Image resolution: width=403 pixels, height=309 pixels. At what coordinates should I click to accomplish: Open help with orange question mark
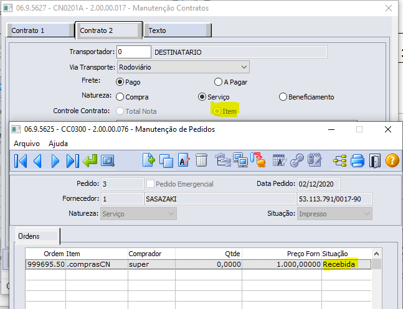392,160
